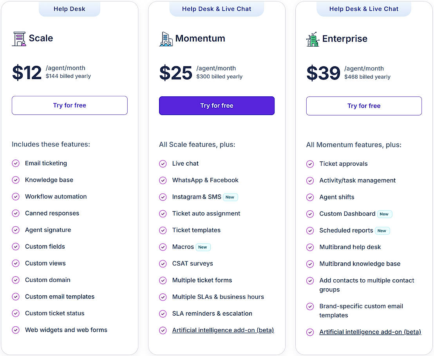Select Help Desk & Live Chat tab above Momentum
The image size is (434, 356).
click(x=217, y=9)
